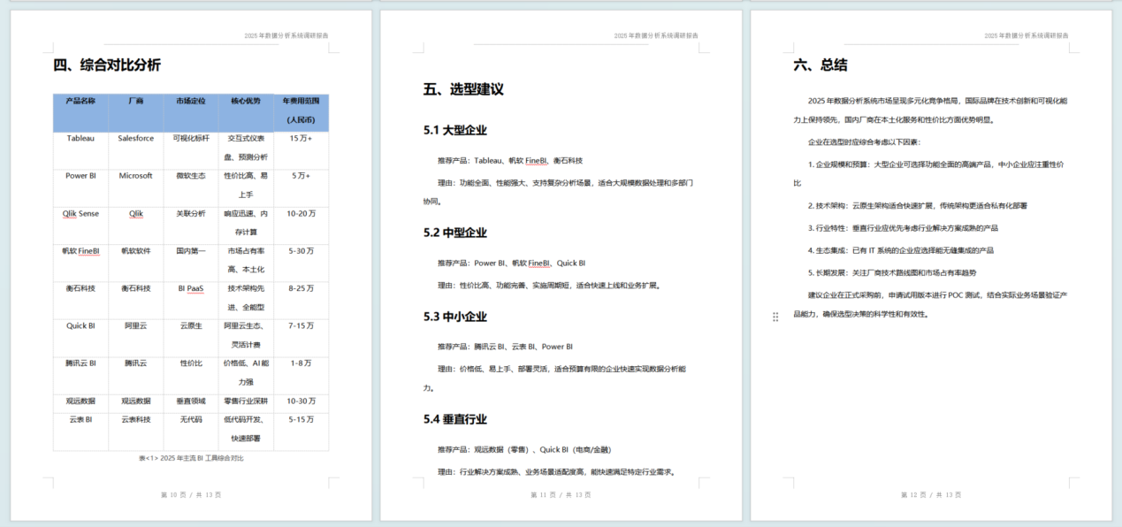Viewport: 1122px width, 527px height.
Task: Click the paragraph drag handle icon on page 12
Action: (x=775, y=317)
